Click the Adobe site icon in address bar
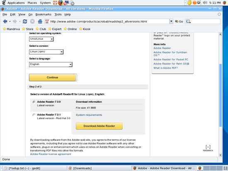 point(47,22)
